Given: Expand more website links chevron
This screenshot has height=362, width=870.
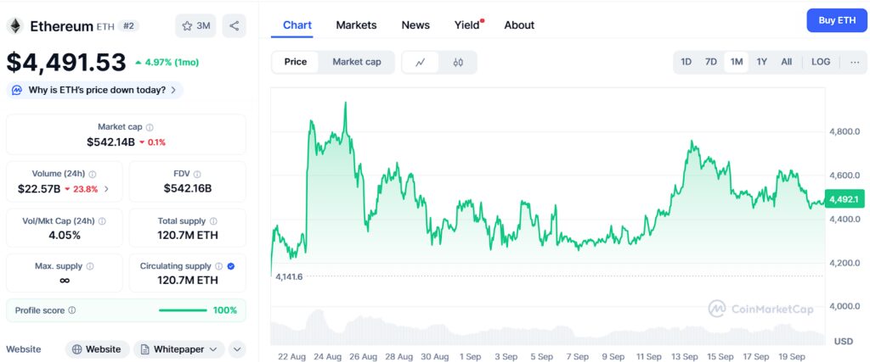Looking at the screenshot, I should [237, 349].
